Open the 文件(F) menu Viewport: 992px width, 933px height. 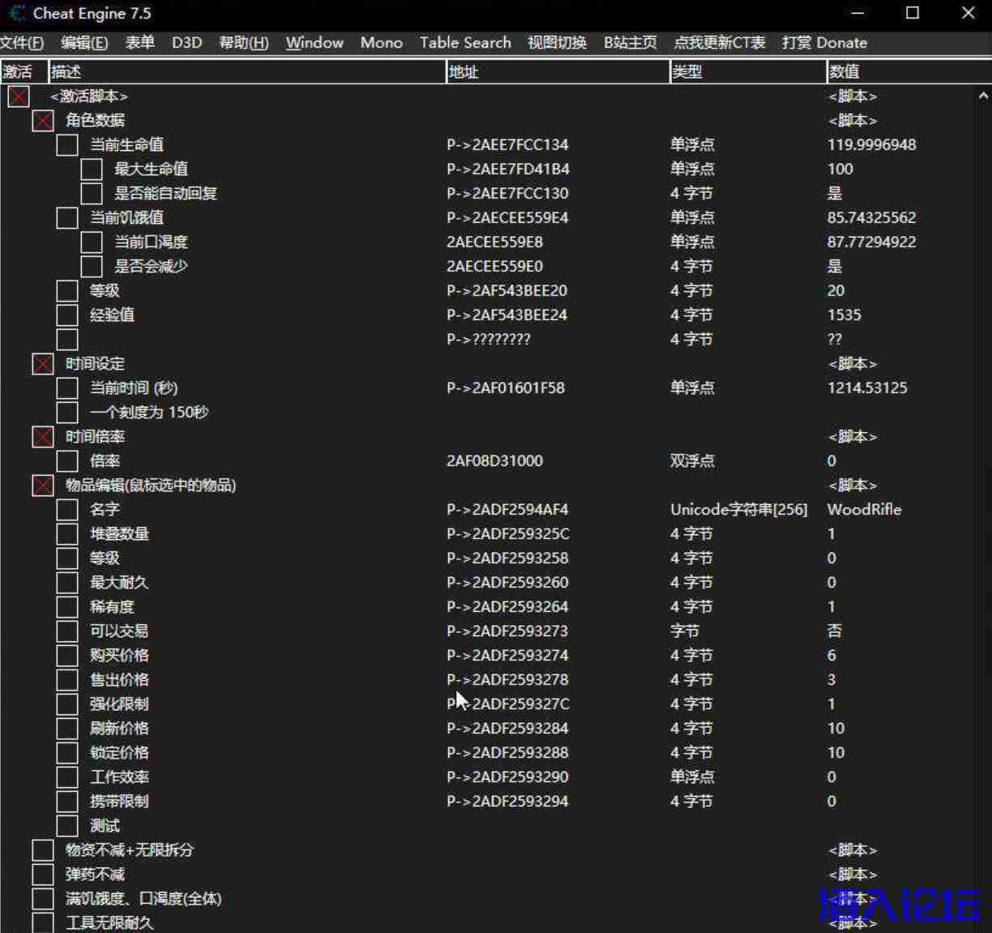coord(22,43)
